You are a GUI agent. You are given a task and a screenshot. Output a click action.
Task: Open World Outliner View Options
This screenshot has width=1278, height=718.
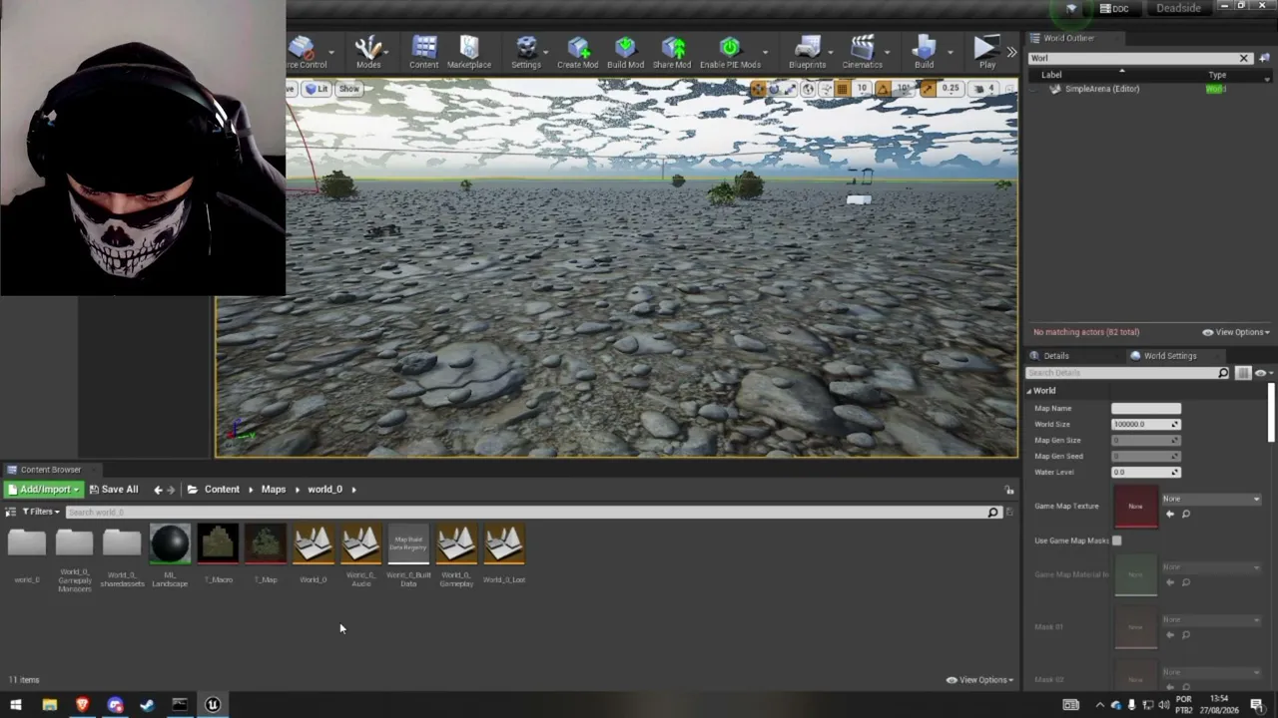click(1235, 332)
